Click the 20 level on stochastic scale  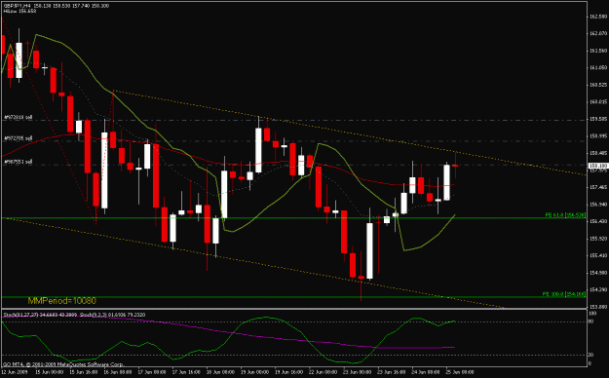[591, 355]
